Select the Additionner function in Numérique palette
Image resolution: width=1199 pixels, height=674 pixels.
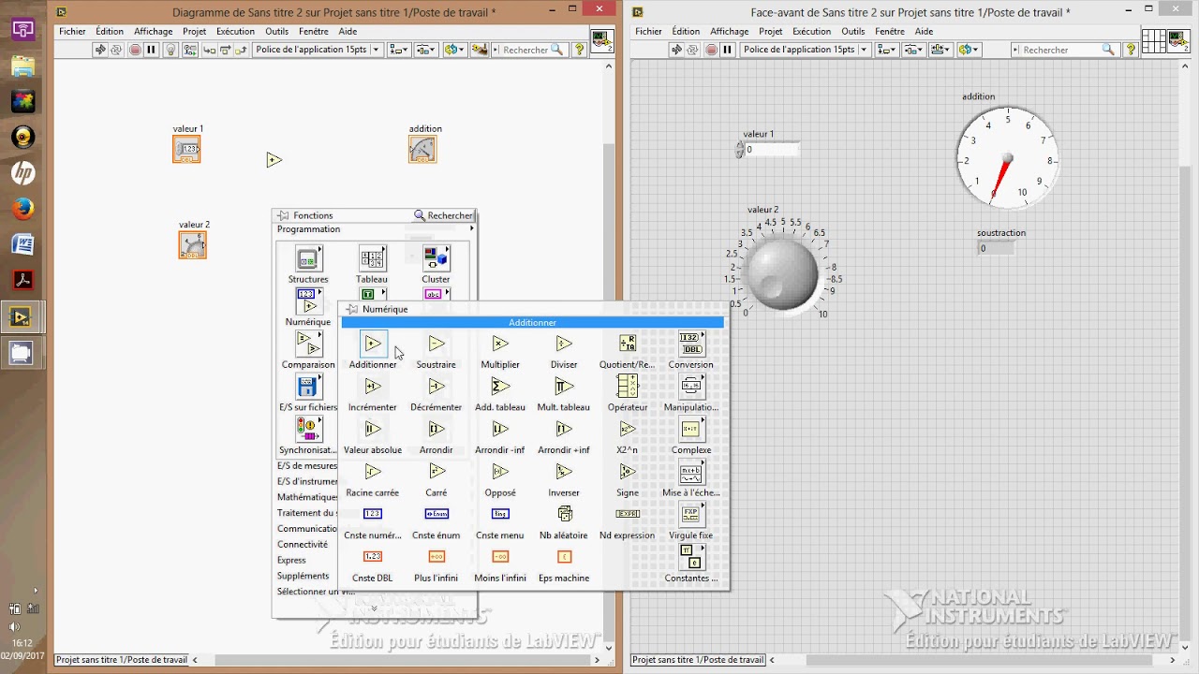pos(373,344)
